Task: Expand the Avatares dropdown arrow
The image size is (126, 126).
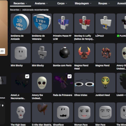Action: [47, 3]
